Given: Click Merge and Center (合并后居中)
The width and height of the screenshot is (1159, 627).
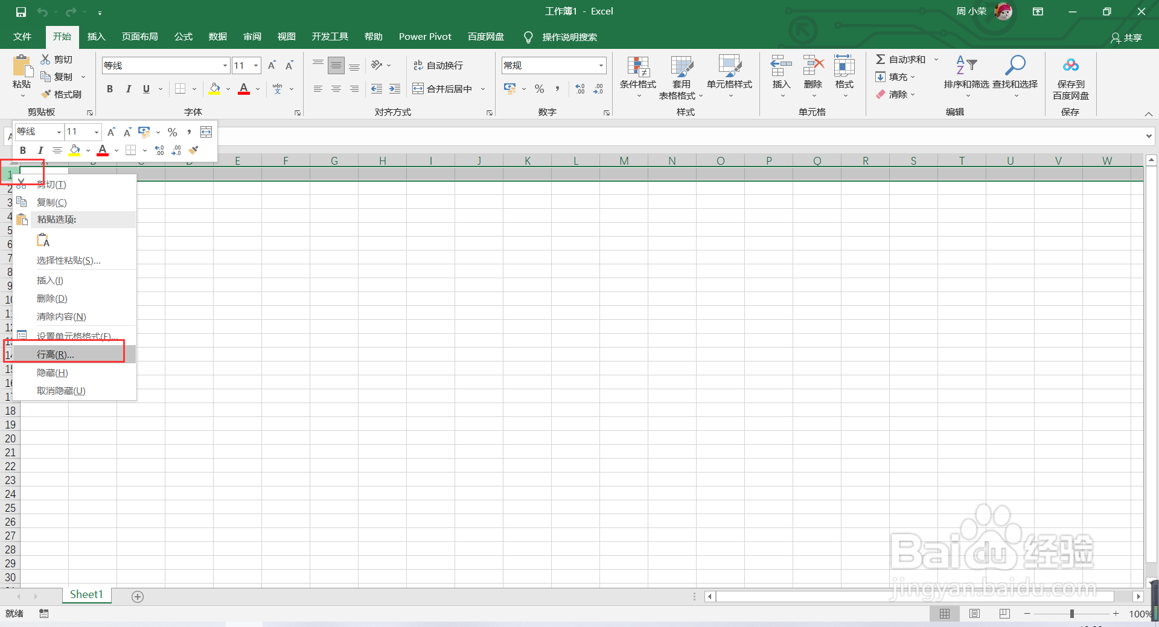Looking at the screenshot, I should [442, 89].
